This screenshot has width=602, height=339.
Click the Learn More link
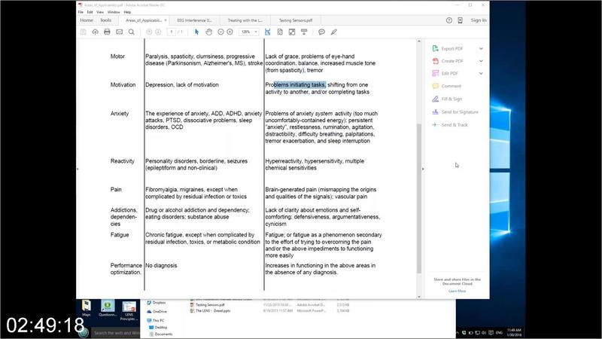[457, 291]
